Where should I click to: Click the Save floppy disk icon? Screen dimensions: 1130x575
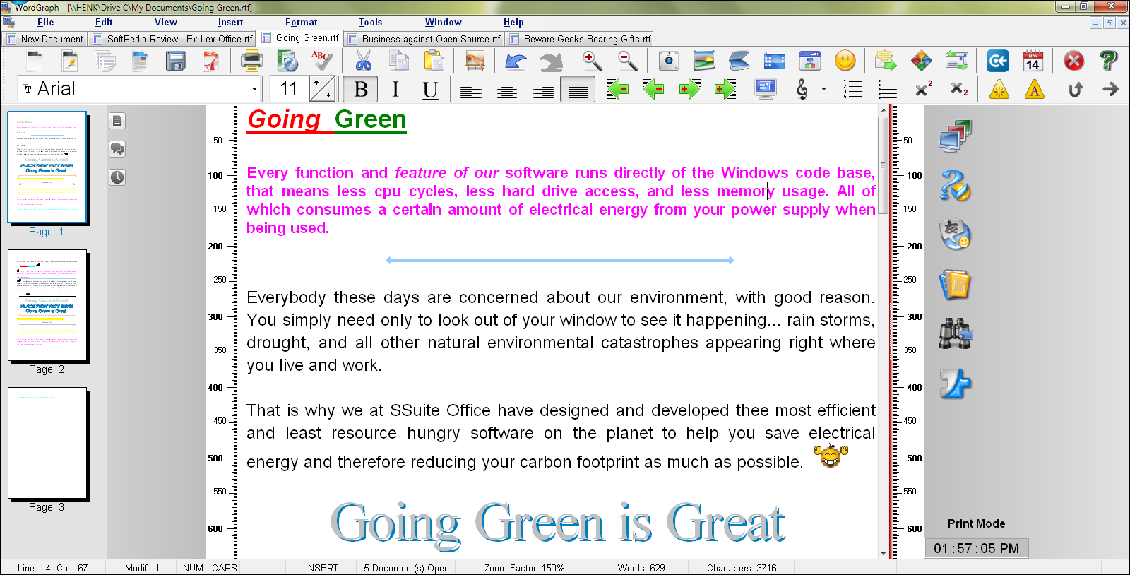(175, 61)
